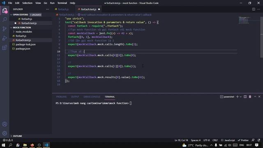Open the Selection menu

point(28,3)
